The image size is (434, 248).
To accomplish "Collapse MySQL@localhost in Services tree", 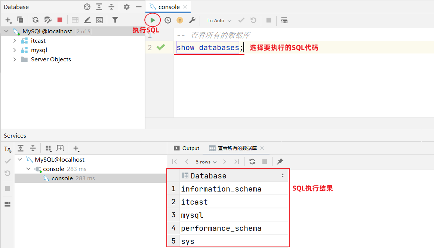I will [20, 160].
